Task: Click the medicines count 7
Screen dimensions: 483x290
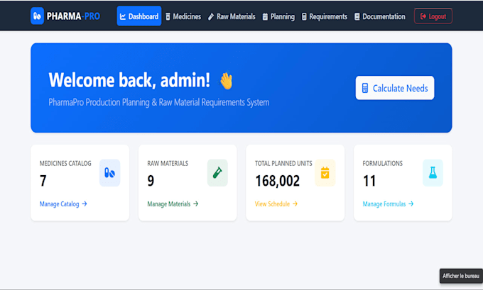Action: (x=43, y=181)
